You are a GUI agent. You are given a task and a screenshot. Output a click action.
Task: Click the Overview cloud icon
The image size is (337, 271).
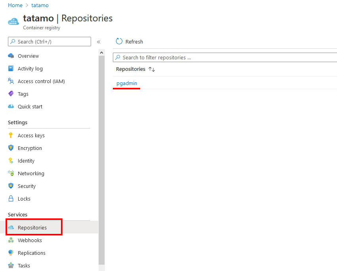pyautogui.click(x=11, y=56)
